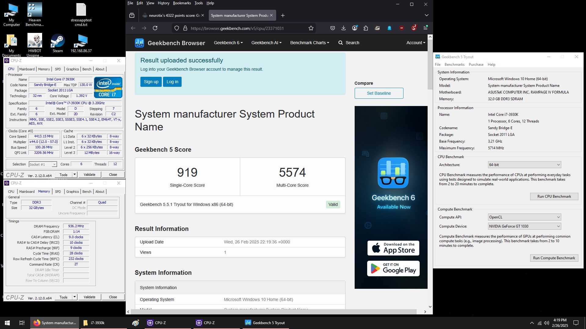Viewport: 586px width, 329px height.
Task: Expand the Benchmark Charts dropdown
Action: coord(309,43)
